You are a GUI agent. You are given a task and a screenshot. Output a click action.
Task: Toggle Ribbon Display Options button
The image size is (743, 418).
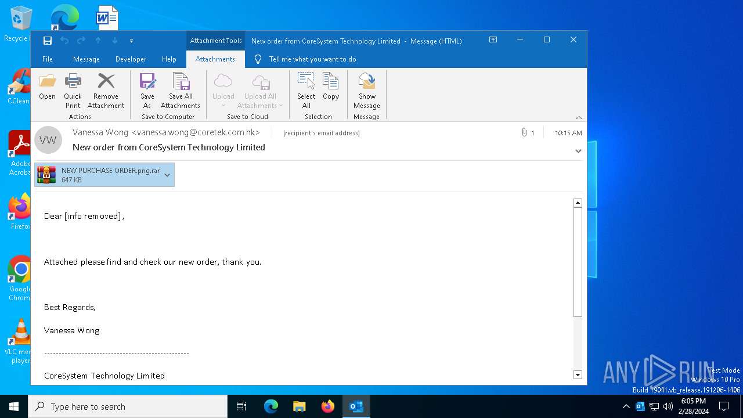[493, 40]
